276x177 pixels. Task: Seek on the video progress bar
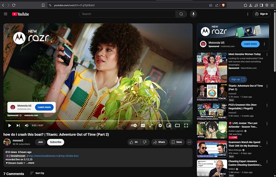pyautogui.click(x=98, y=121)
